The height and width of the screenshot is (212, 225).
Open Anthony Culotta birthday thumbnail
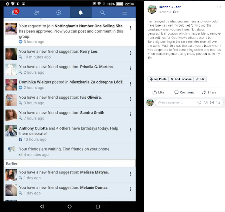[11, 131]
